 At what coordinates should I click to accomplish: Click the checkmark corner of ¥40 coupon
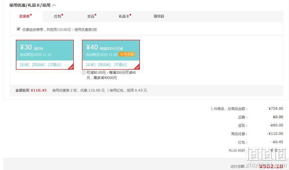click(x=137, y=67)
